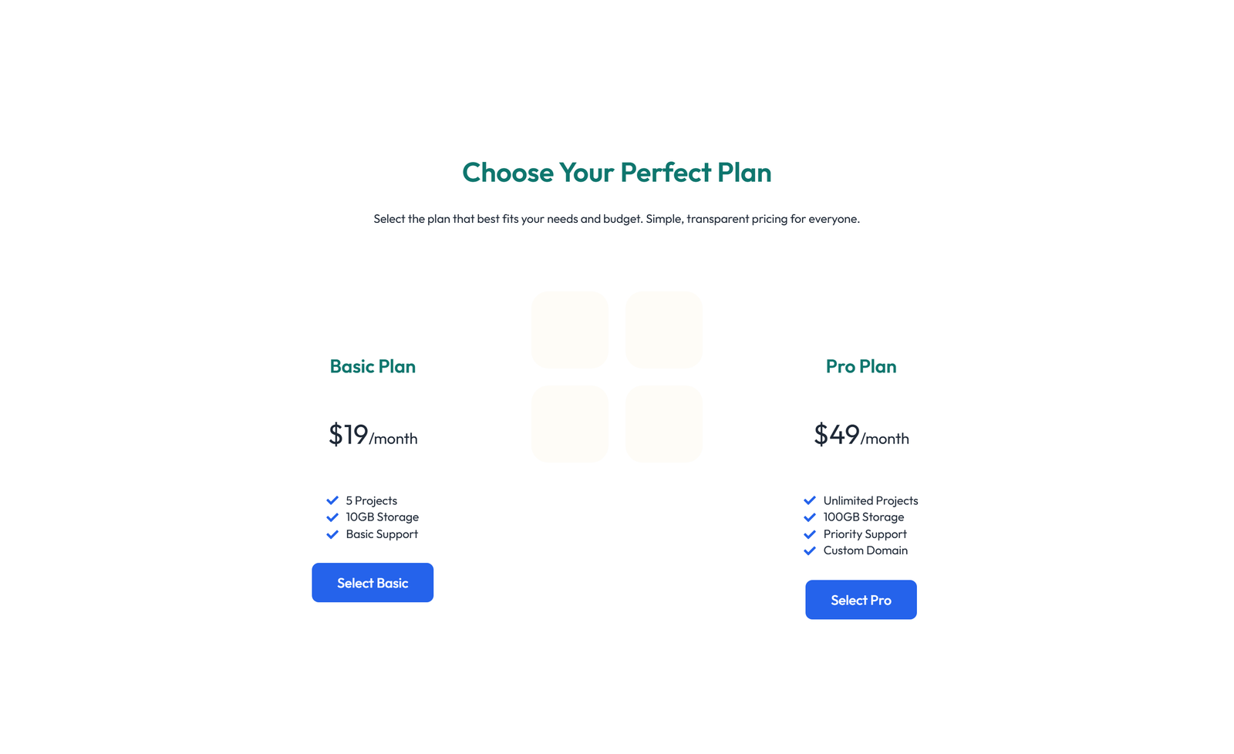Click the "Pro Plan" title
This screenshot has width=1234, height=754.
click(x=861, y=367)
